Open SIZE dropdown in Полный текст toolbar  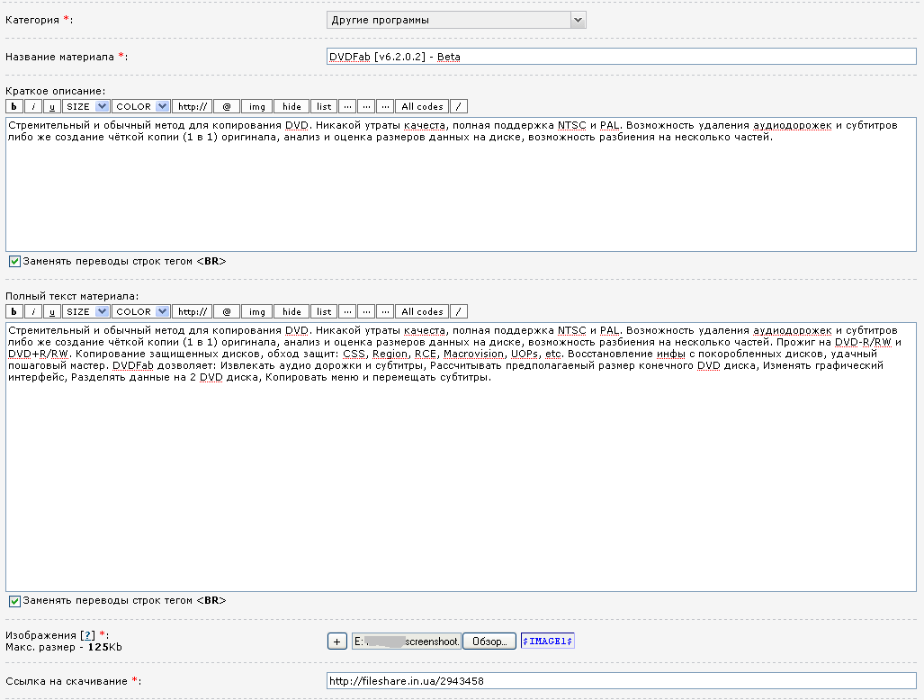(x=86, y=311)
